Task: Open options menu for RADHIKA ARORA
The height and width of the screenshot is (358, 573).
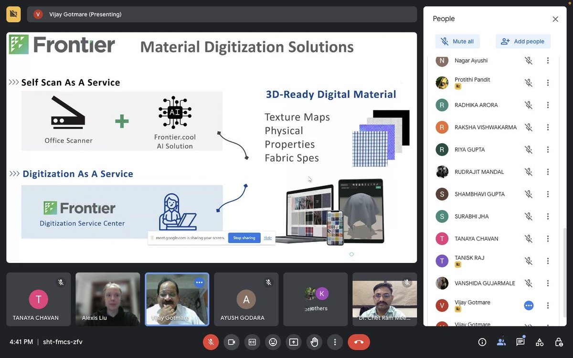Action: [548, 105]
